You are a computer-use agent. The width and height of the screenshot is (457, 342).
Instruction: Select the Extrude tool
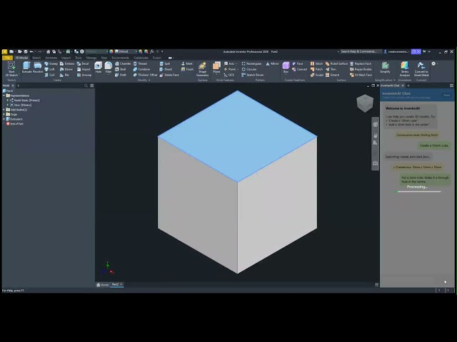coord(26,68)
